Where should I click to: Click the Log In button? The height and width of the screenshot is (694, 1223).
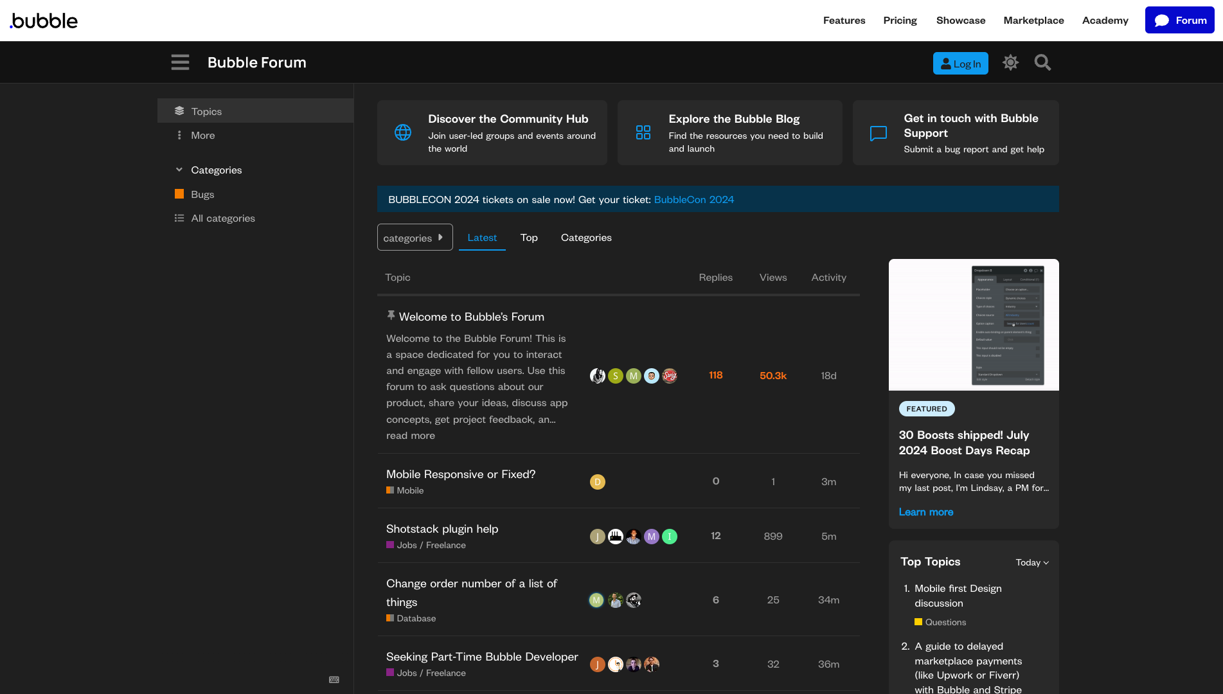click(x=960, y=64)
